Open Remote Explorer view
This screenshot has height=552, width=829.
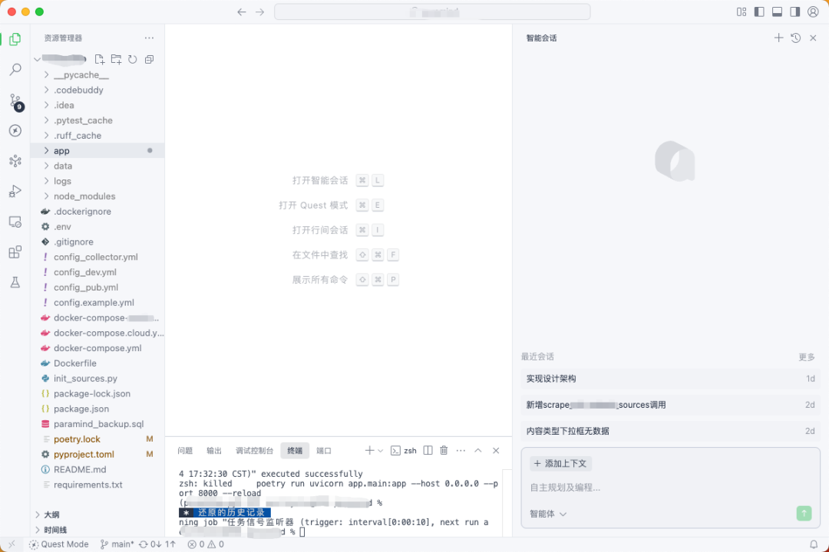(15, 222)
